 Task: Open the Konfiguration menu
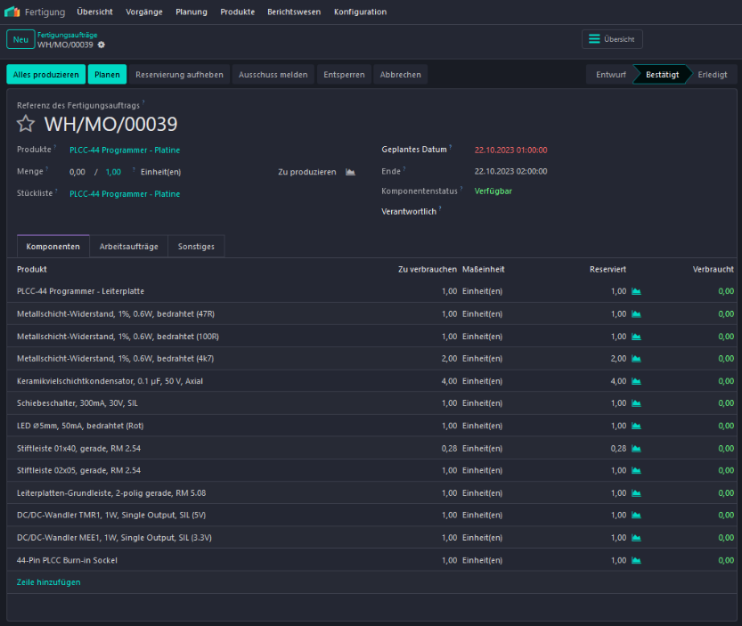360,12
